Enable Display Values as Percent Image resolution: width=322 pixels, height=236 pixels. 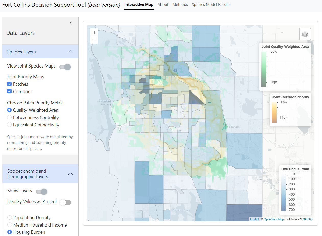[x=65, y=202]
